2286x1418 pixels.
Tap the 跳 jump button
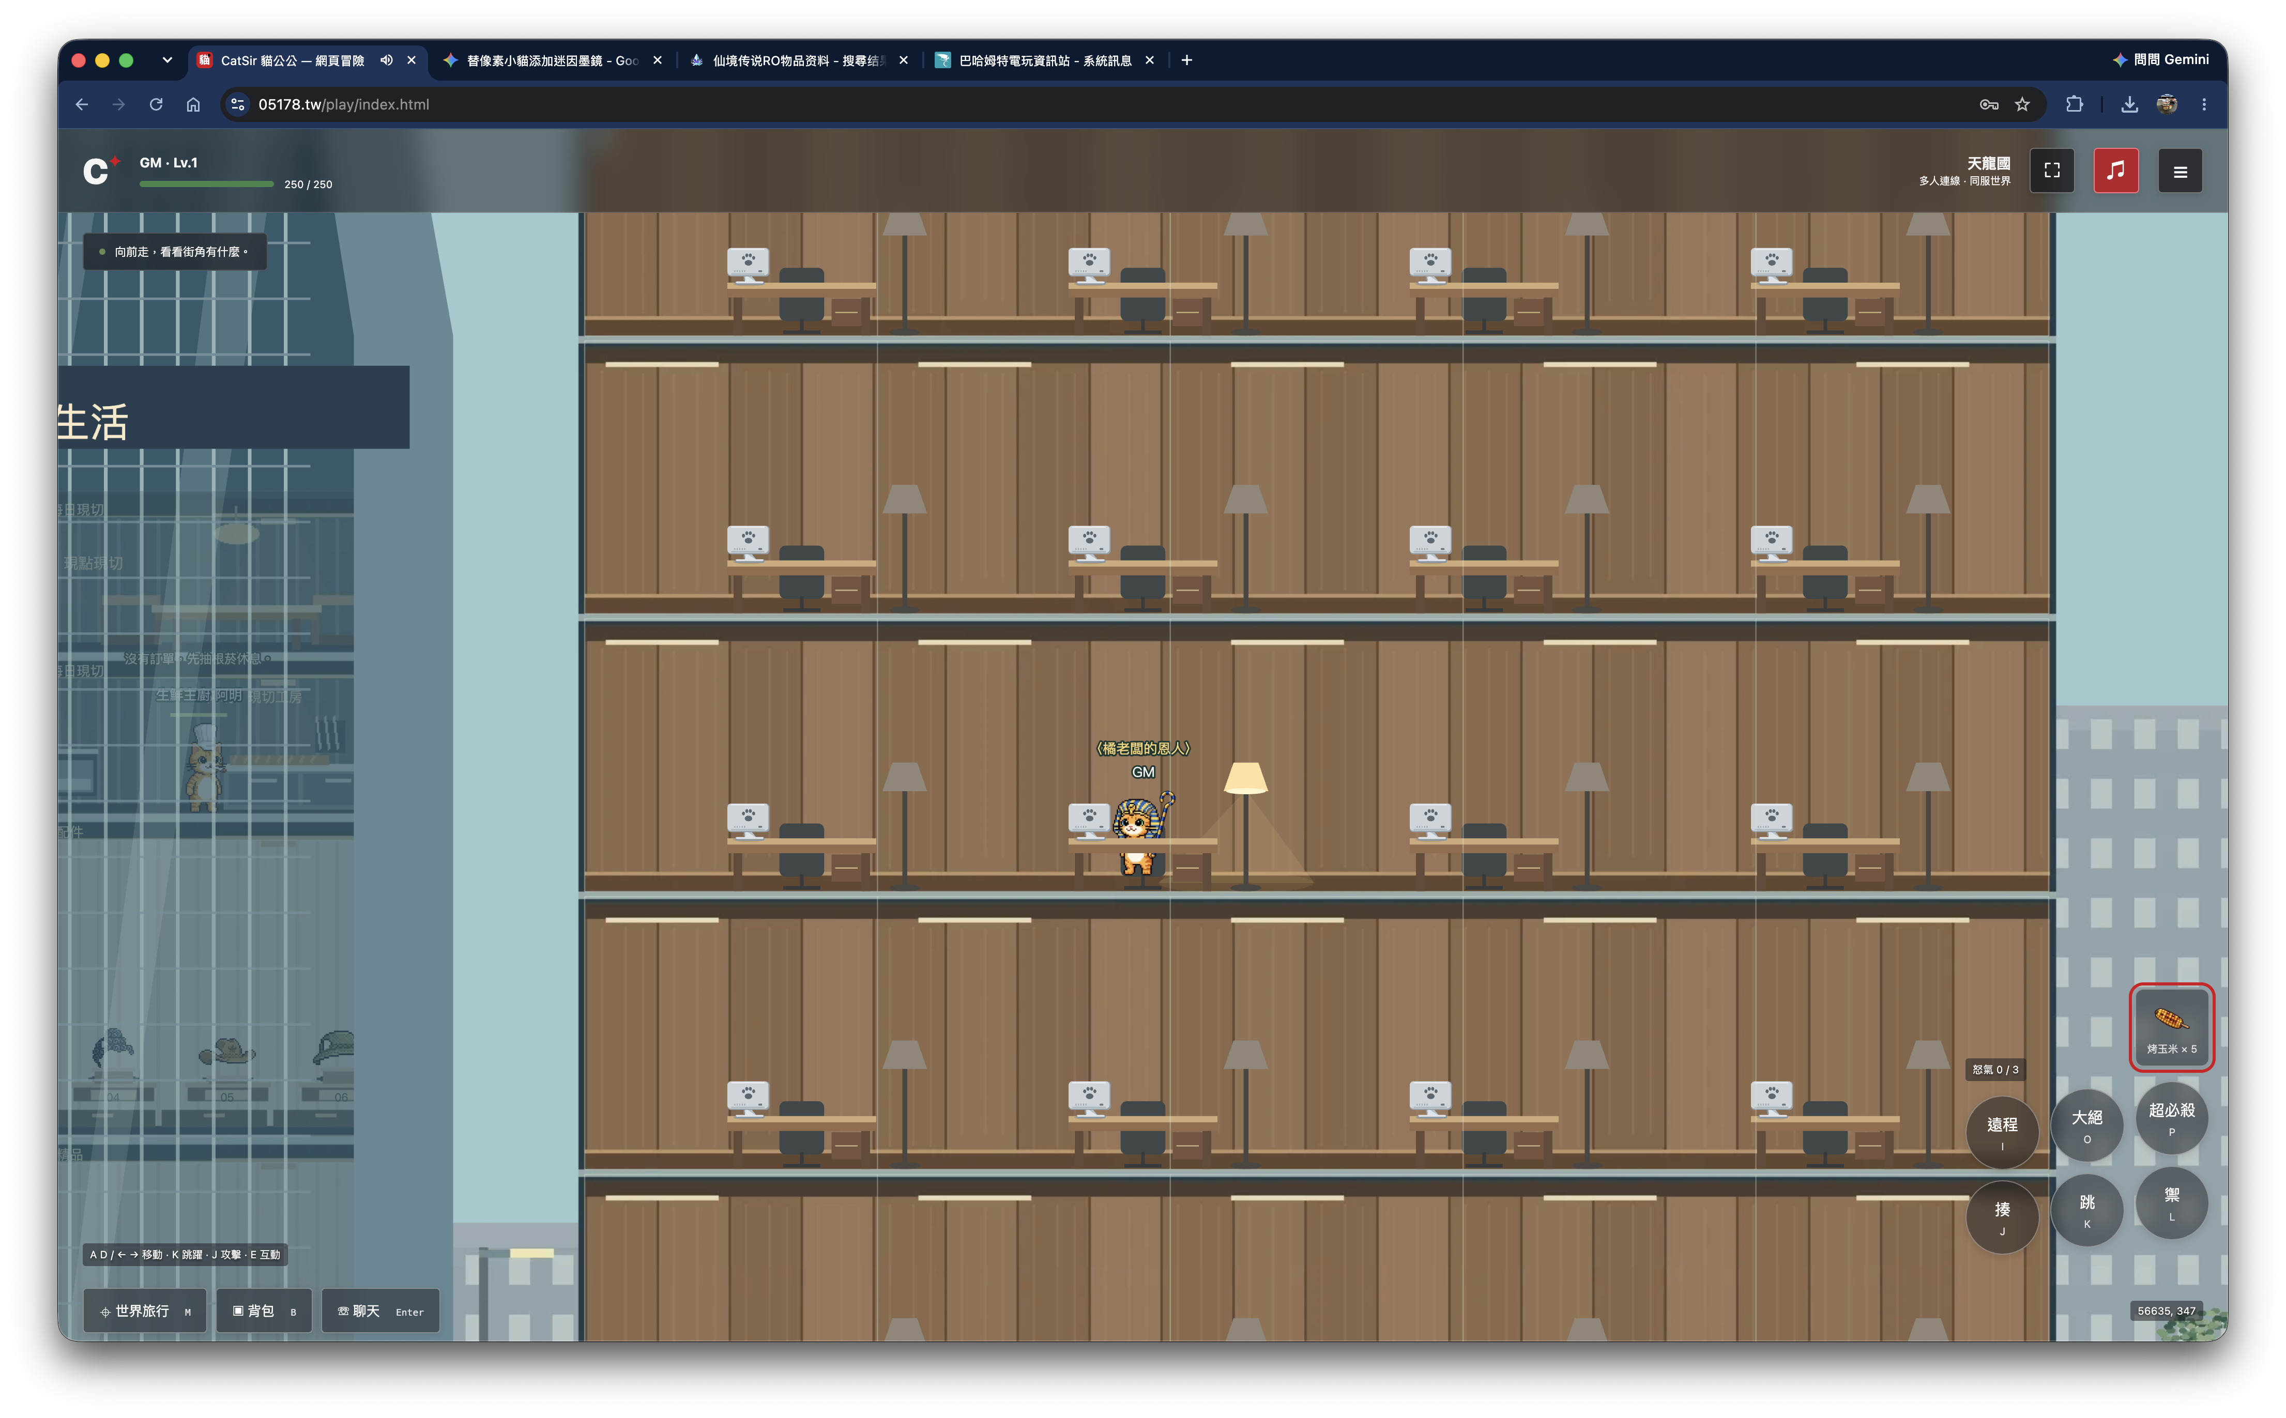pyautogui.click(x=2086, y=1209)
